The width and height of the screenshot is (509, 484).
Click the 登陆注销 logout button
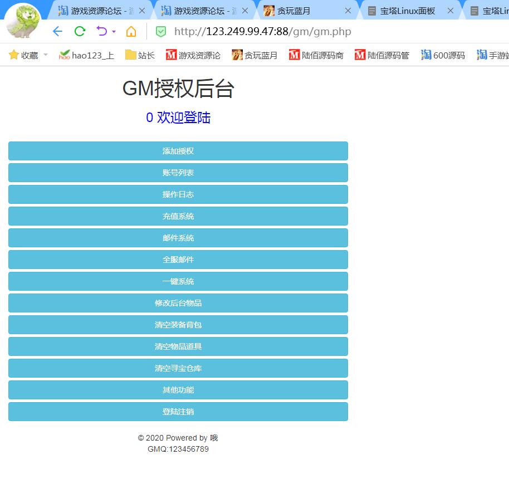click(178, 412)
